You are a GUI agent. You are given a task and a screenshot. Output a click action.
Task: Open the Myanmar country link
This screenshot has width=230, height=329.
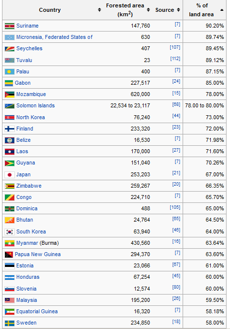coord(27,243)
